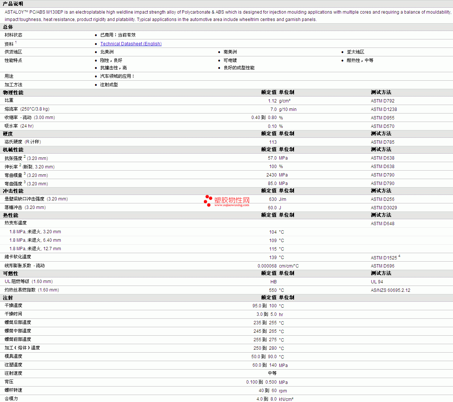
Task: Select the 注射成型 processing method text
Action: coord(109,85)
